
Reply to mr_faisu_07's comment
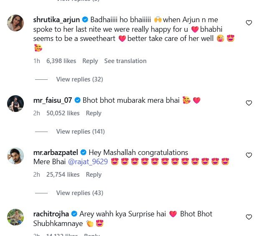(94, 113)
